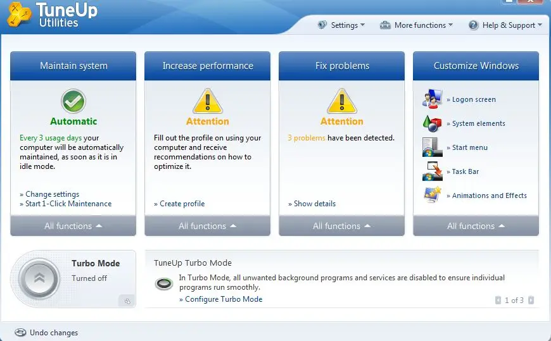Click the System elements shapes icon
The height and width of the screenshot is (341, 551).
[432, 123]
